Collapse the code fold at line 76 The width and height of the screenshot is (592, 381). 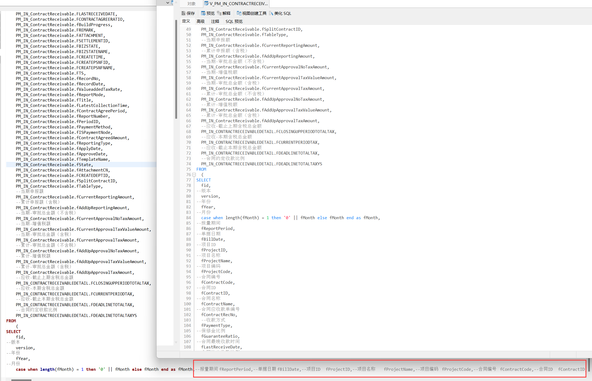coord(194,174)
